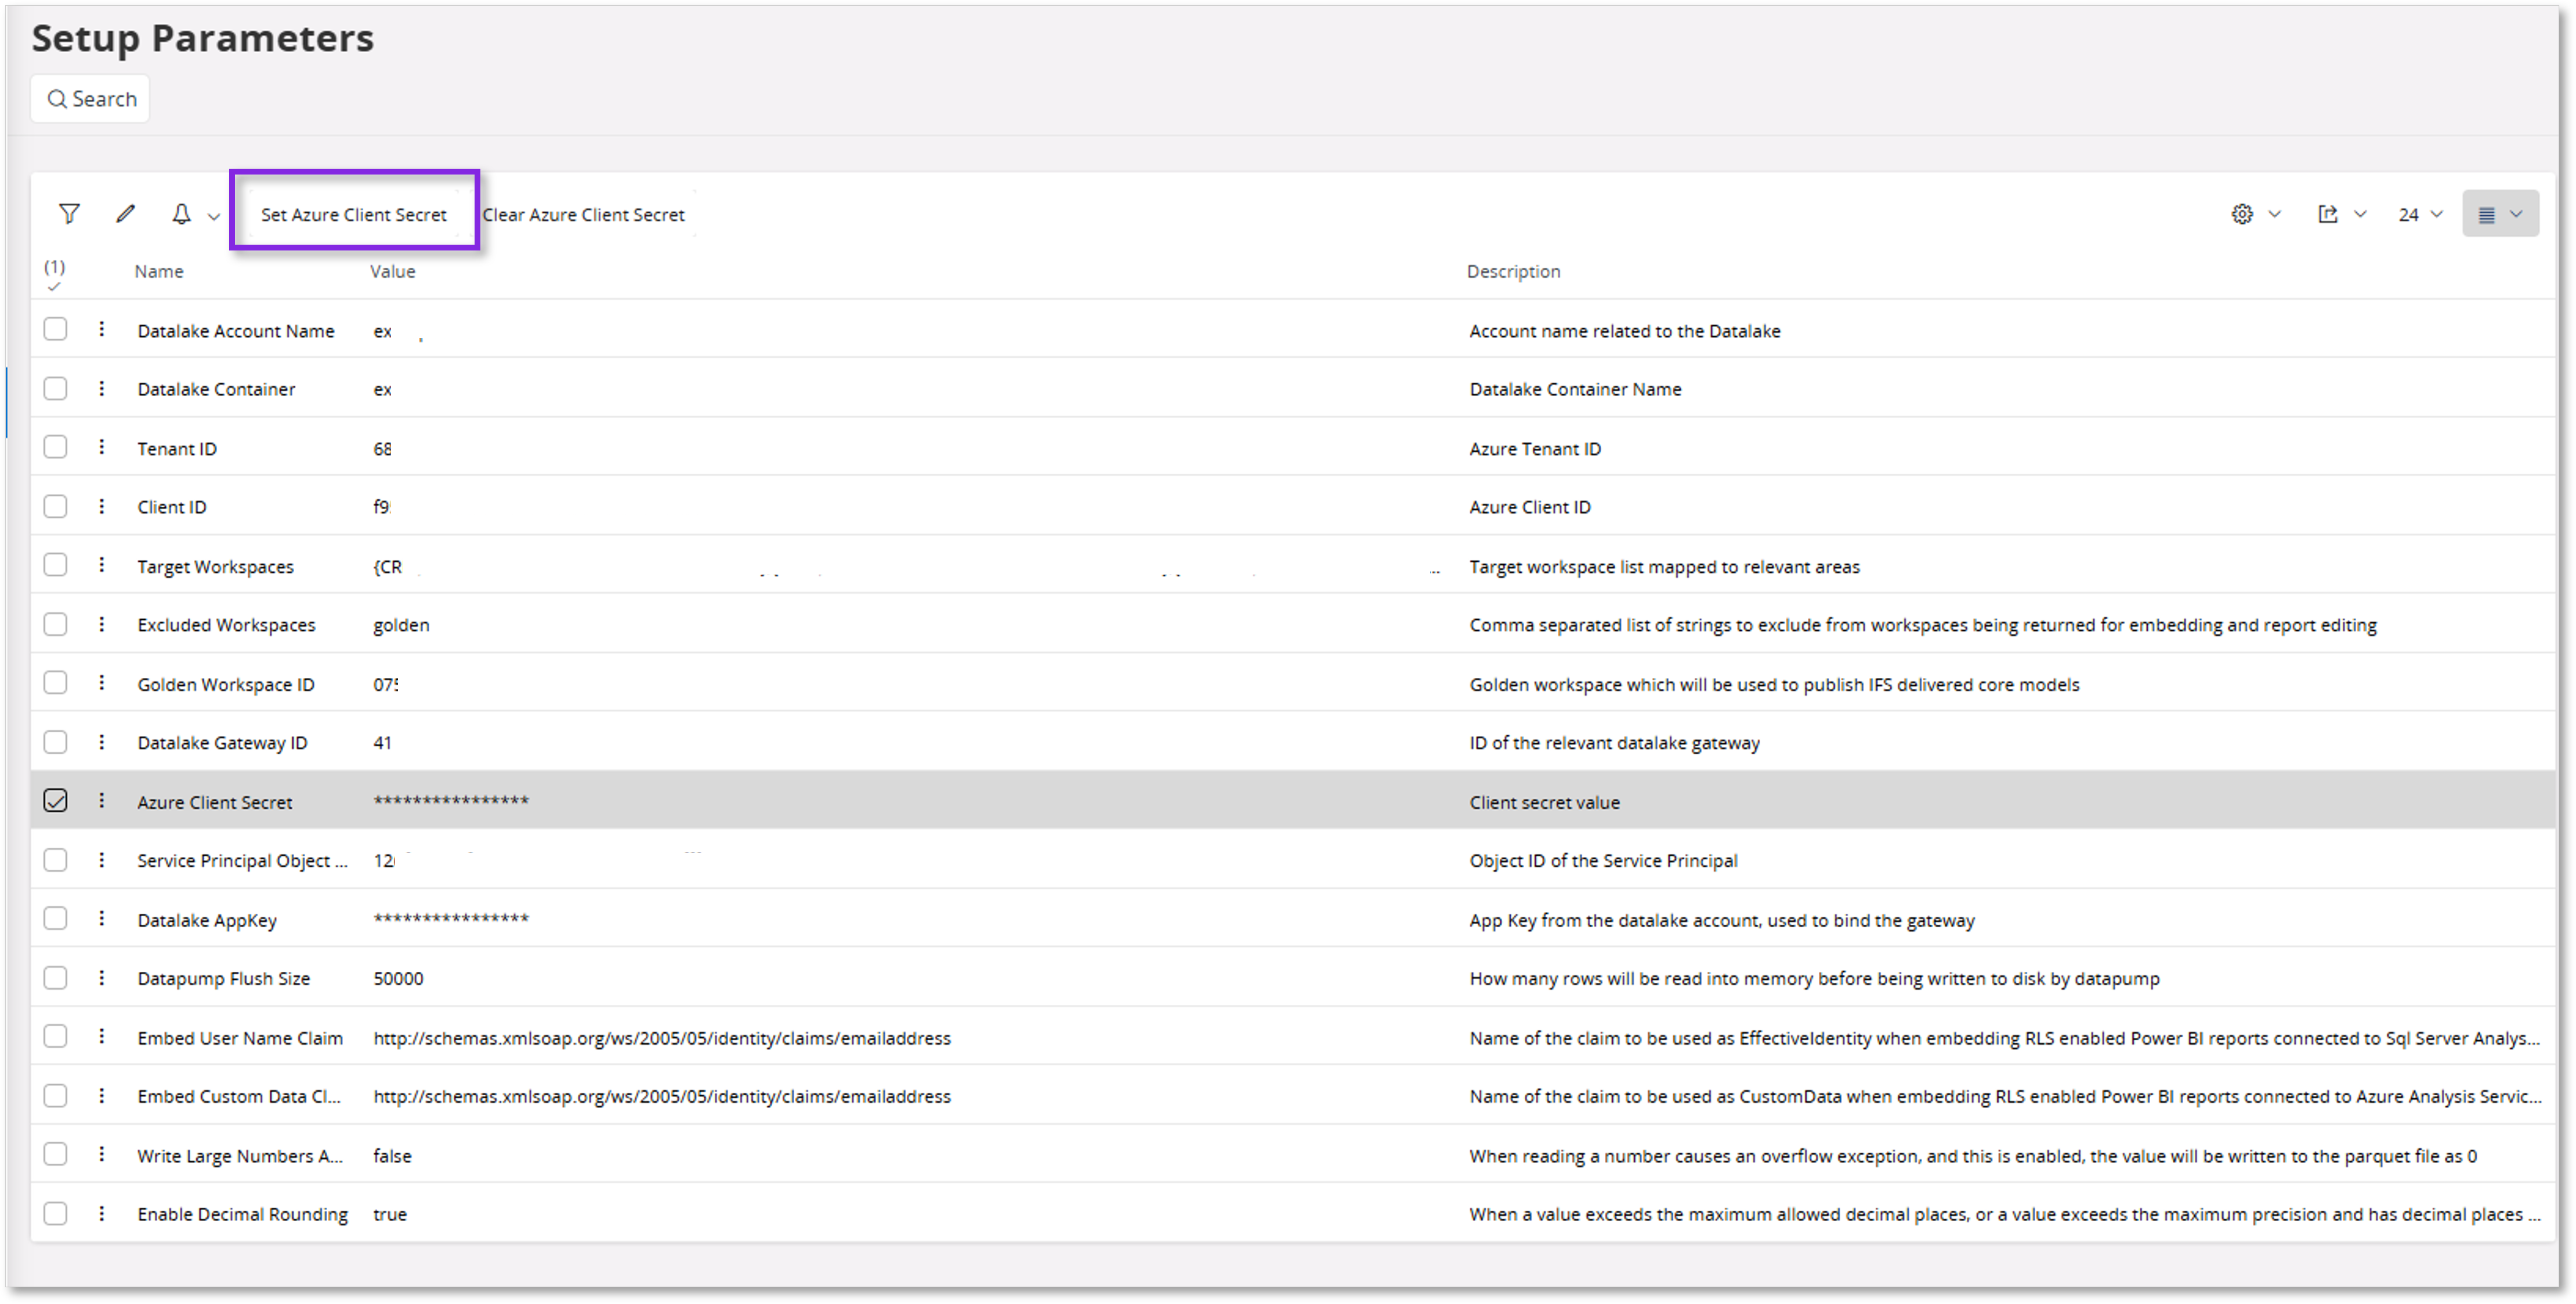
Task: Open row menu for Target Workspaces
Action: [x=101, y=565]
